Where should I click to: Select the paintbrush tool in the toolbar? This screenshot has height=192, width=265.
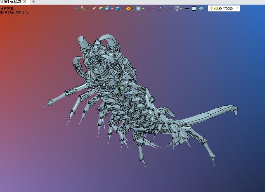point(94,9)
